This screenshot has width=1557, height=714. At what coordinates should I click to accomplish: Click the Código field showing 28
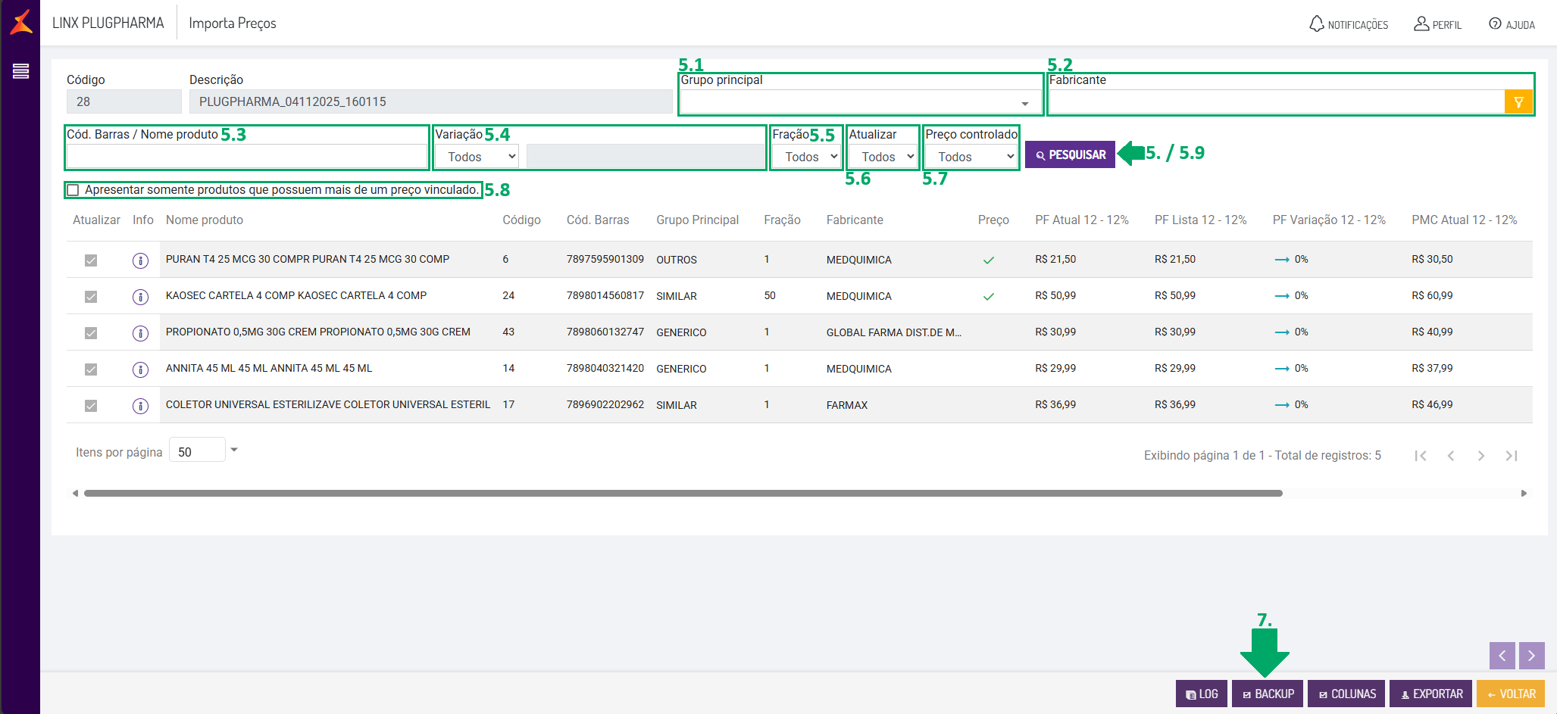coord(124,101)
